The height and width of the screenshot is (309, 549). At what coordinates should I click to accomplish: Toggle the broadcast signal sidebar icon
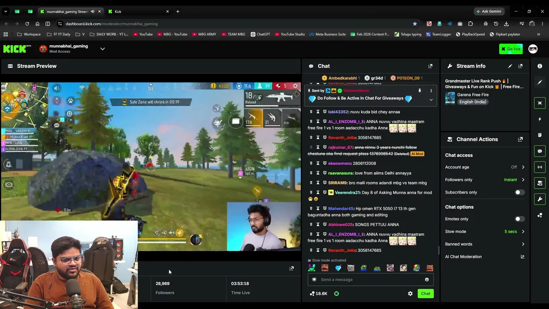tap(540, 167)
